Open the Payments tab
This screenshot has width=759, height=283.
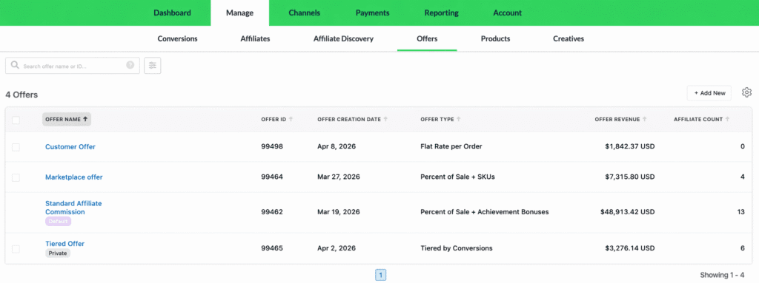(x=372, y=13)
